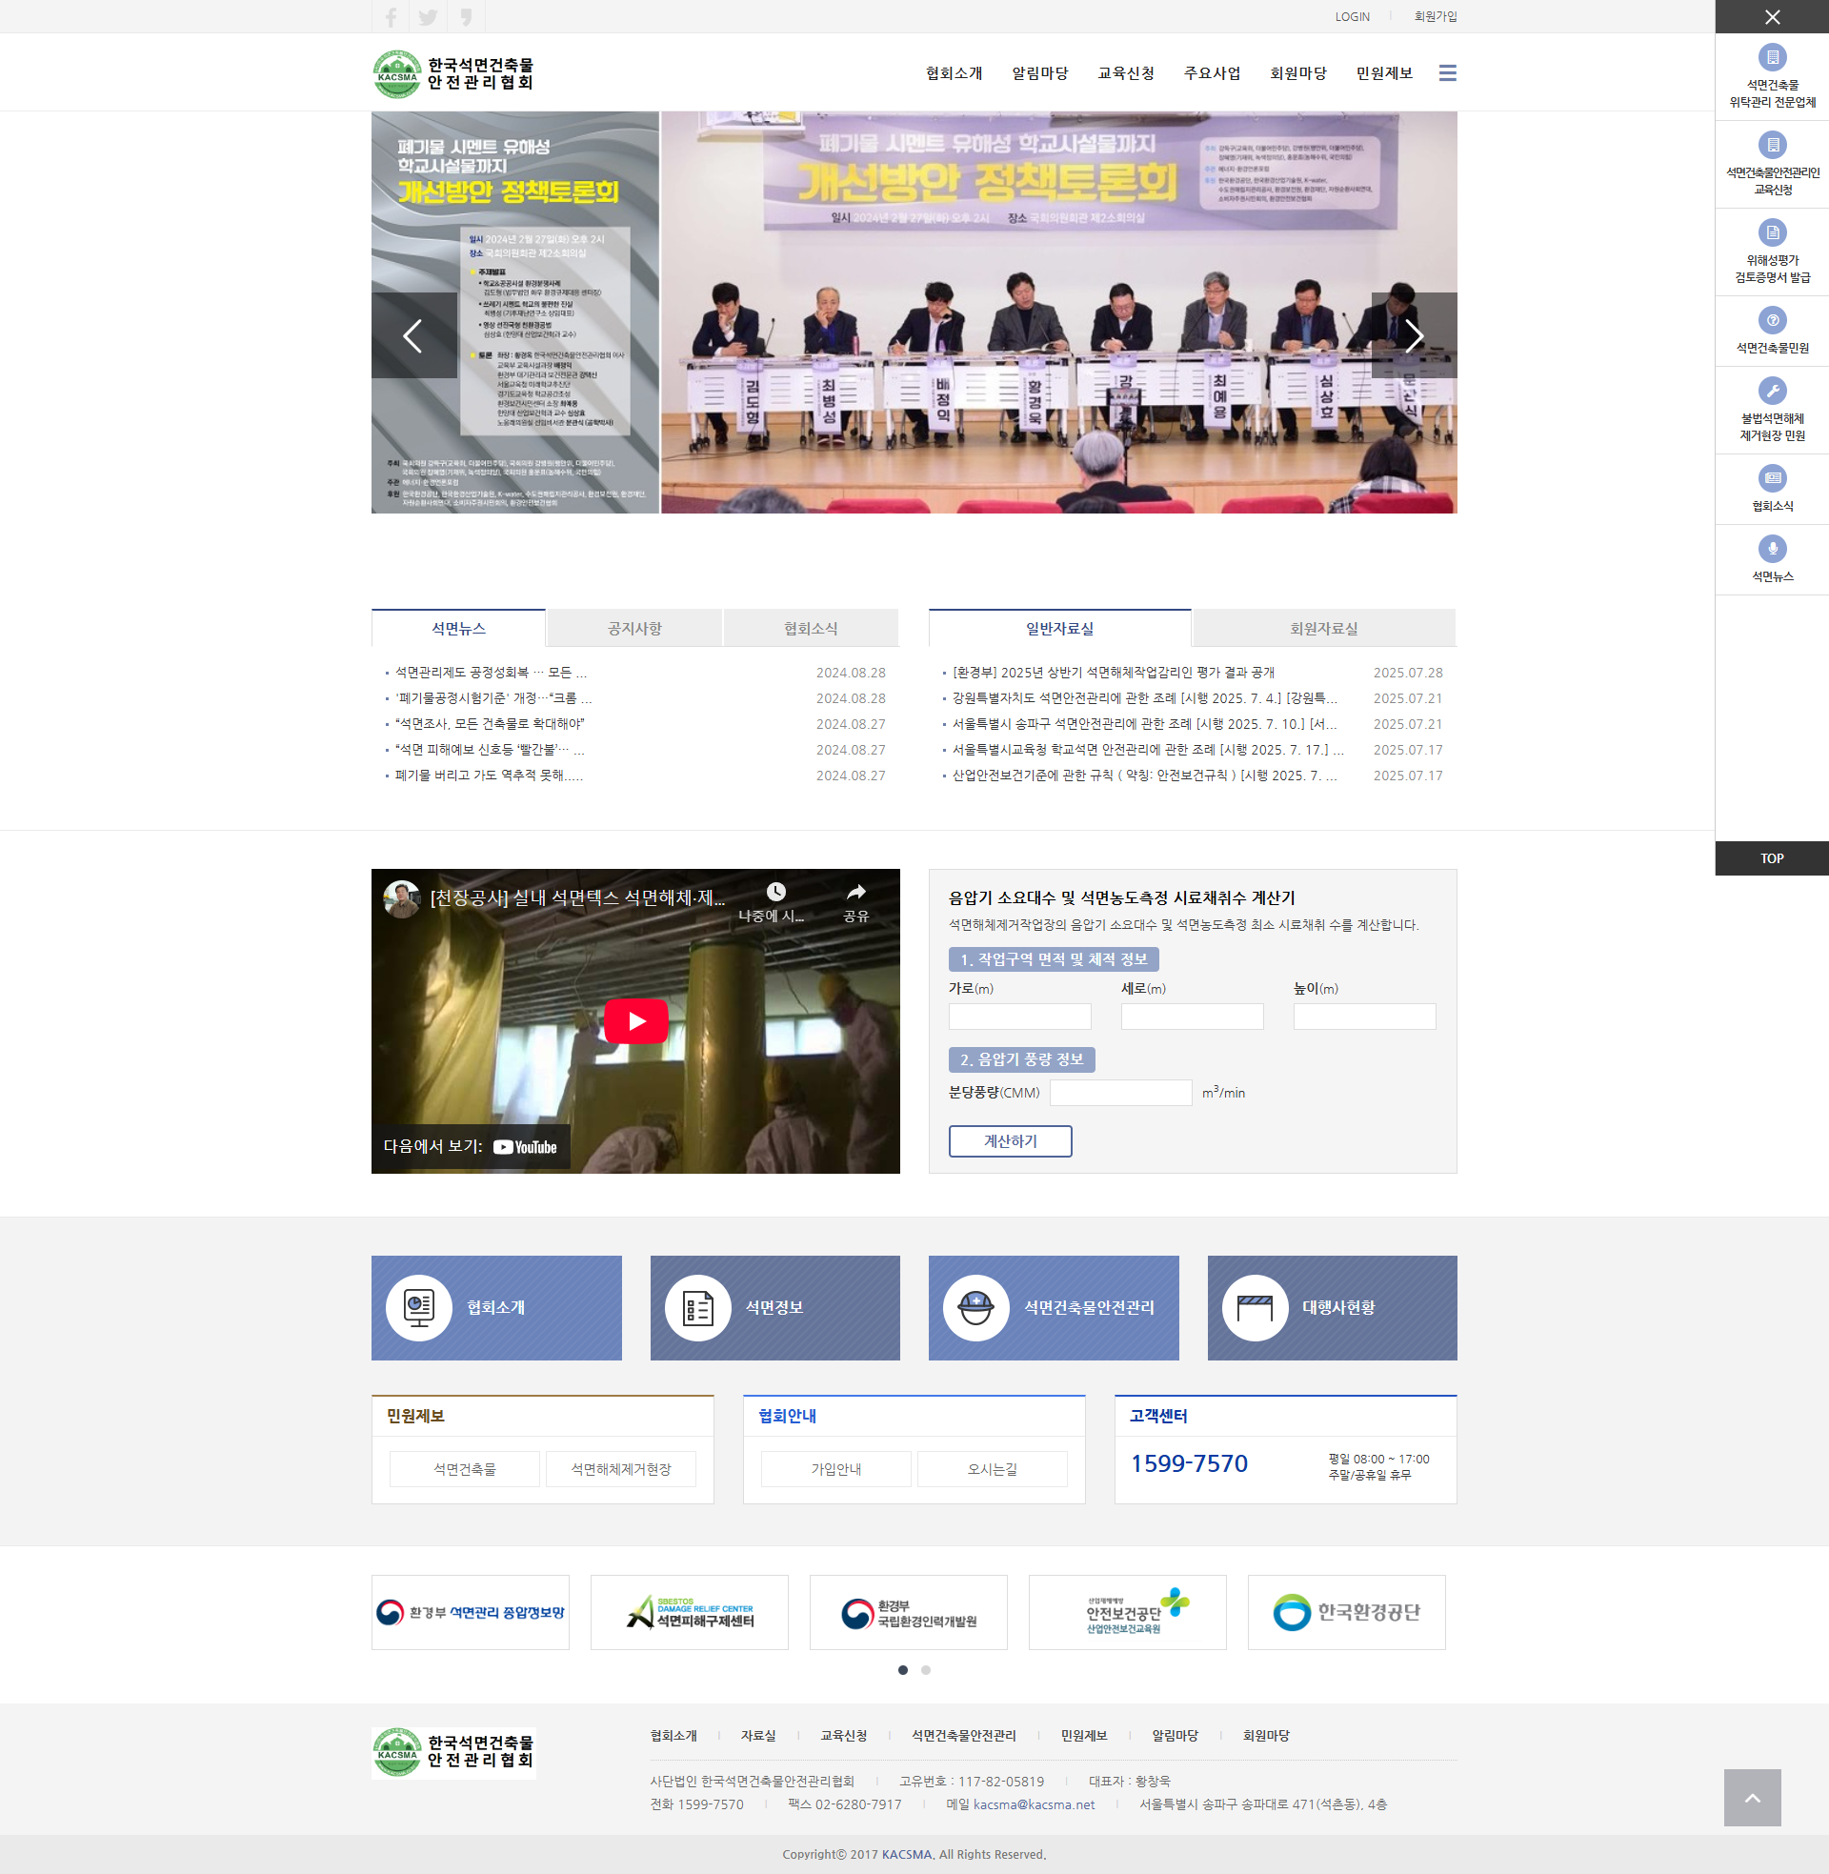Switch to the 협회소식 tab
The width and height of the screenshot is (1829, 1874).
click(x=811, y=628)
